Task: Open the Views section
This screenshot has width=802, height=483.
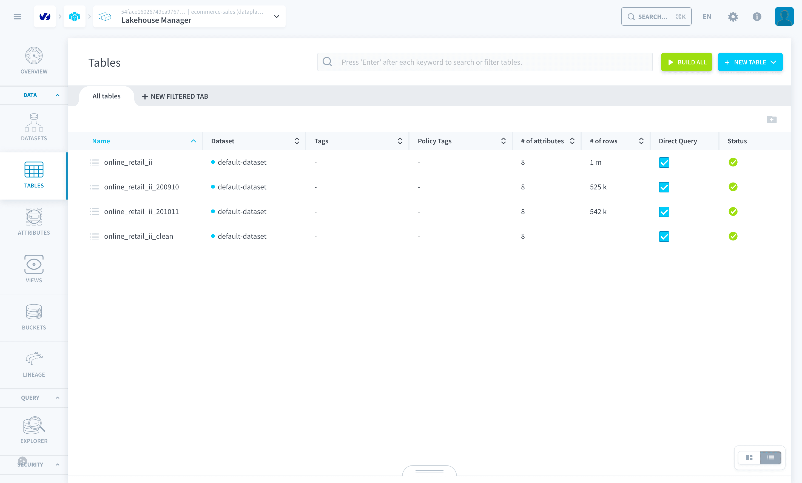Action: click(34, 269)
